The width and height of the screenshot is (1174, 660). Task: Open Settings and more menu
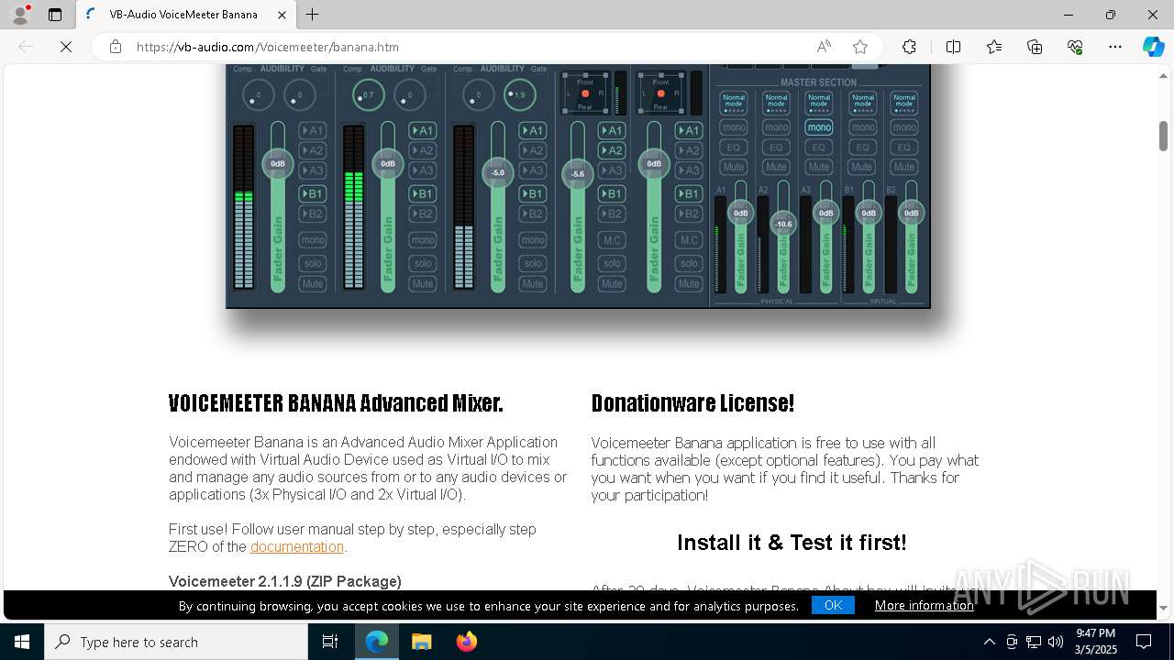pos(1115,47)
